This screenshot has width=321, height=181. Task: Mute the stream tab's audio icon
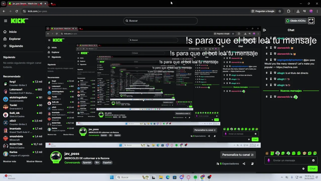click(41, 4)
